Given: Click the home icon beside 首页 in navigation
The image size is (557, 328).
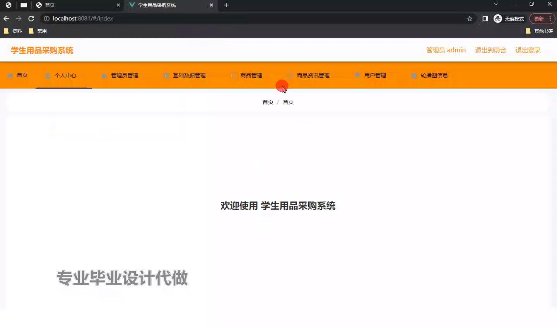Looking at the screenshot, I should click(10, 75).
